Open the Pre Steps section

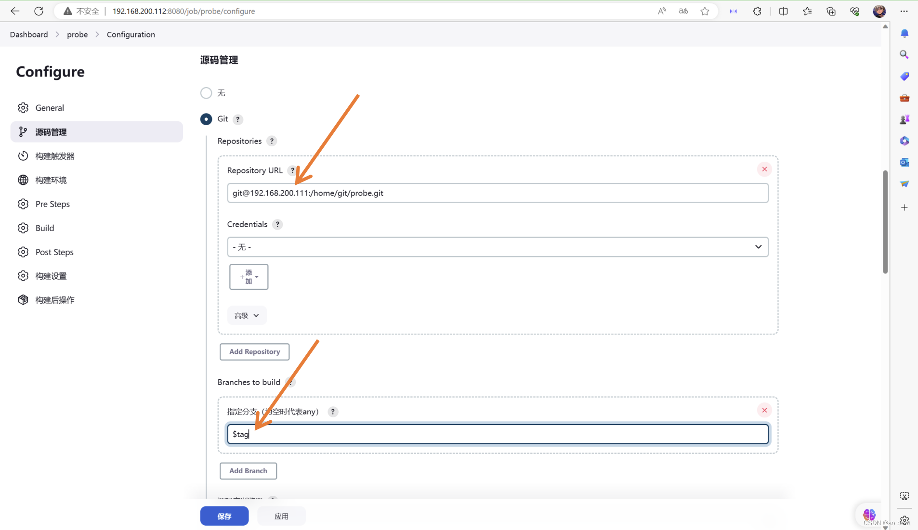(x=96, y=204)
